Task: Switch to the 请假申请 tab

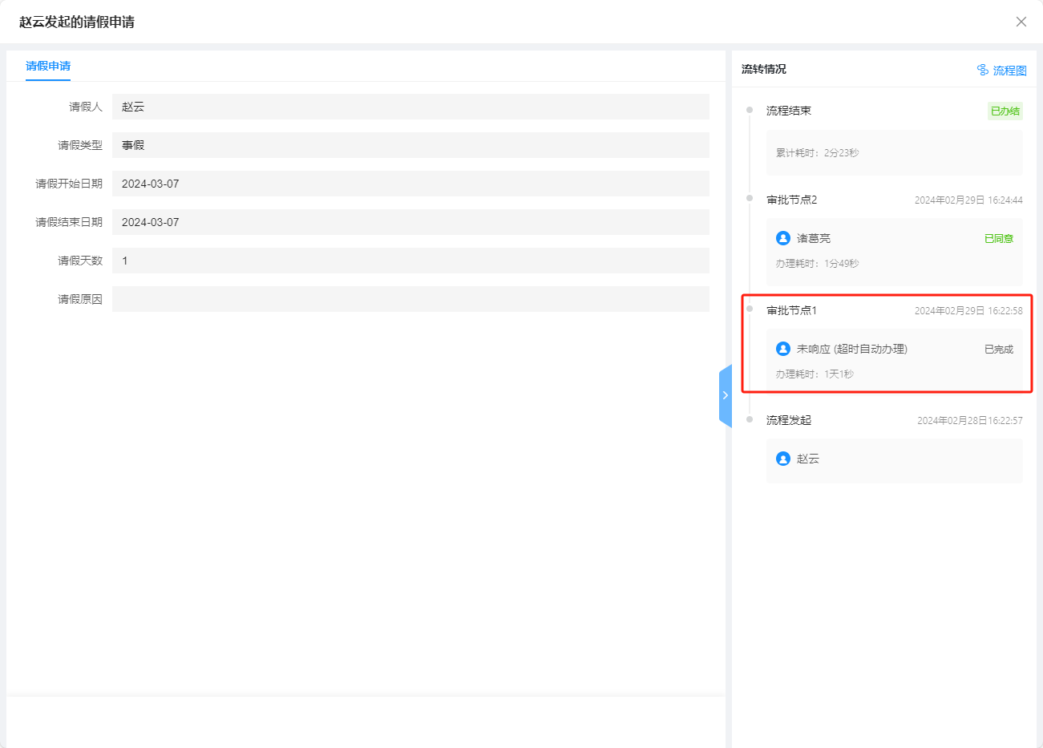Action: tap(48, 66)
